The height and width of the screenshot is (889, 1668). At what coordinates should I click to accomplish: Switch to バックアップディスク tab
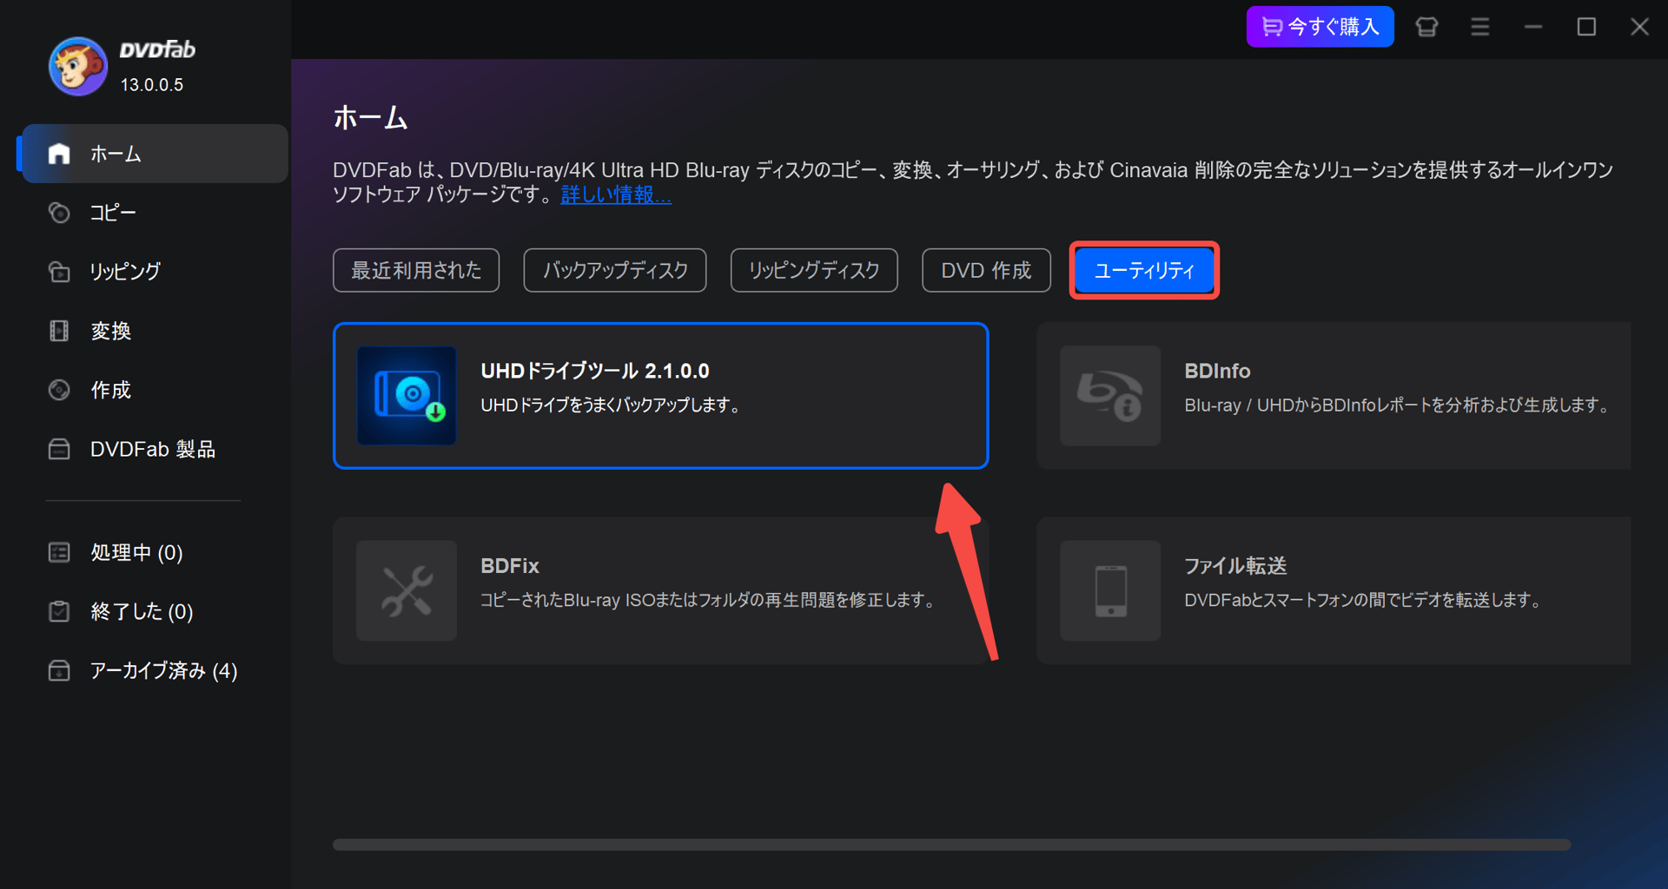[615, 270]
